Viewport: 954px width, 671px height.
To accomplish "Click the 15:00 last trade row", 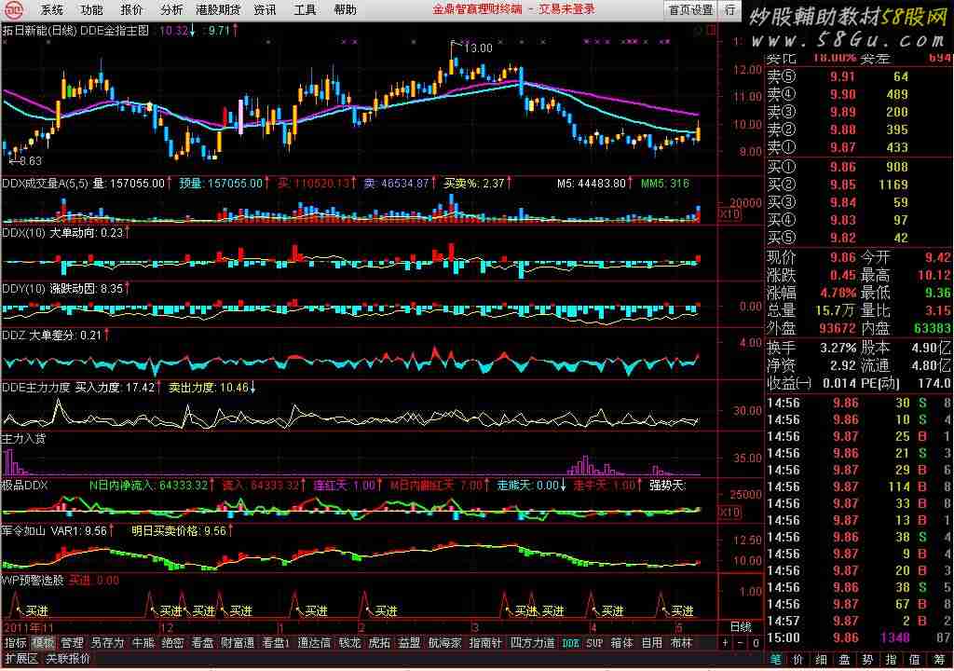I will [x=858, y=637].
